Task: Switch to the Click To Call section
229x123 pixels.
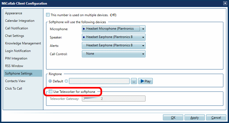Action: tap(13, 89)
